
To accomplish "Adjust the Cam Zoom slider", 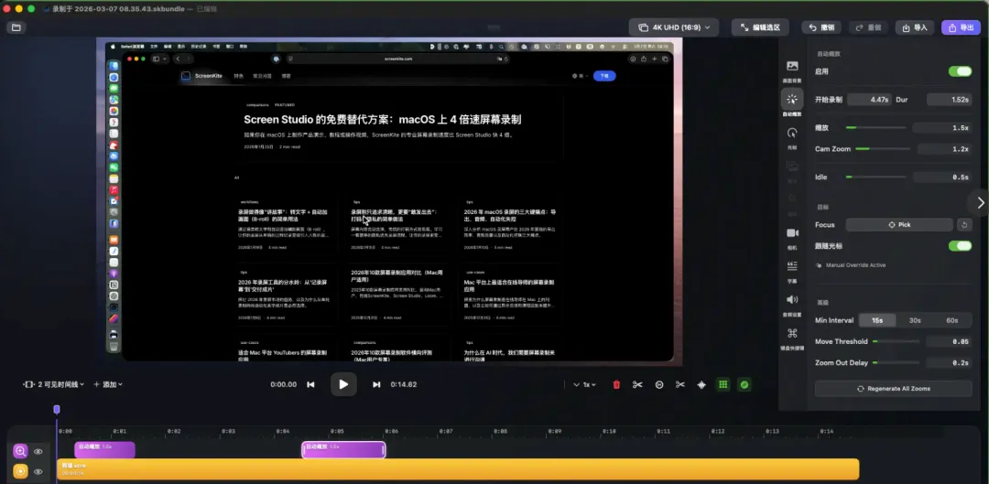I will 883,149.
